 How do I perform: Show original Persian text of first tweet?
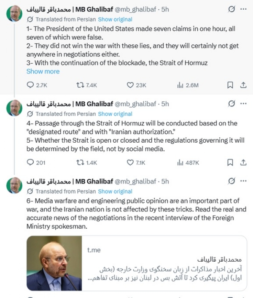point(115,19)
